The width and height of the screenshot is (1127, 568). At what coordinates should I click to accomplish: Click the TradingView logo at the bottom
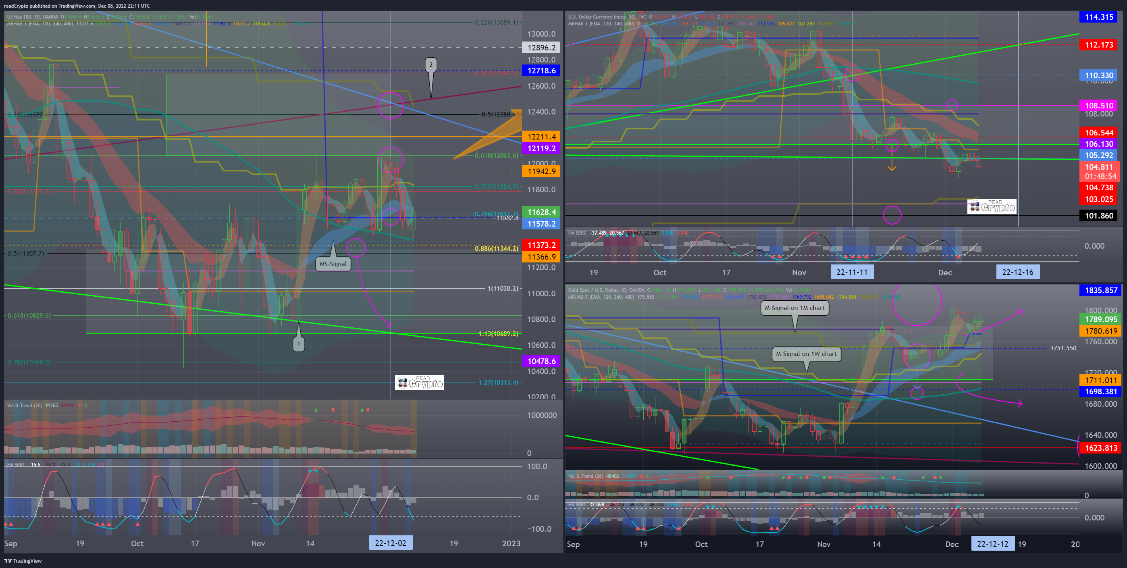tap(23, 561)
